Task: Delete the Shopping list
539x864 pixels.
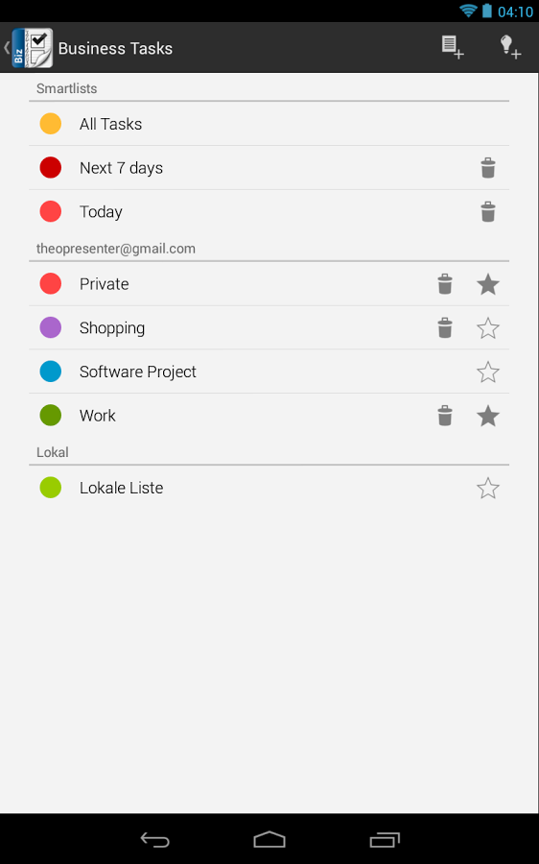Action: (445, 328)
